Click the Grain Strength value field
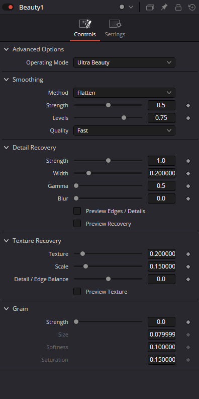Screen dimensions: 199x399 pos(161,322)
